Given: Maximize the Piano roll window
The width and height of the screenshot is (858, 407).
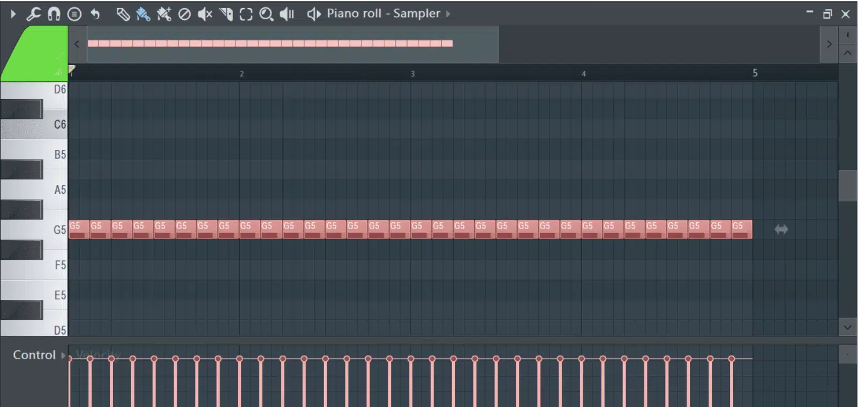Looking at the screenshot, I should coord(827,14).
